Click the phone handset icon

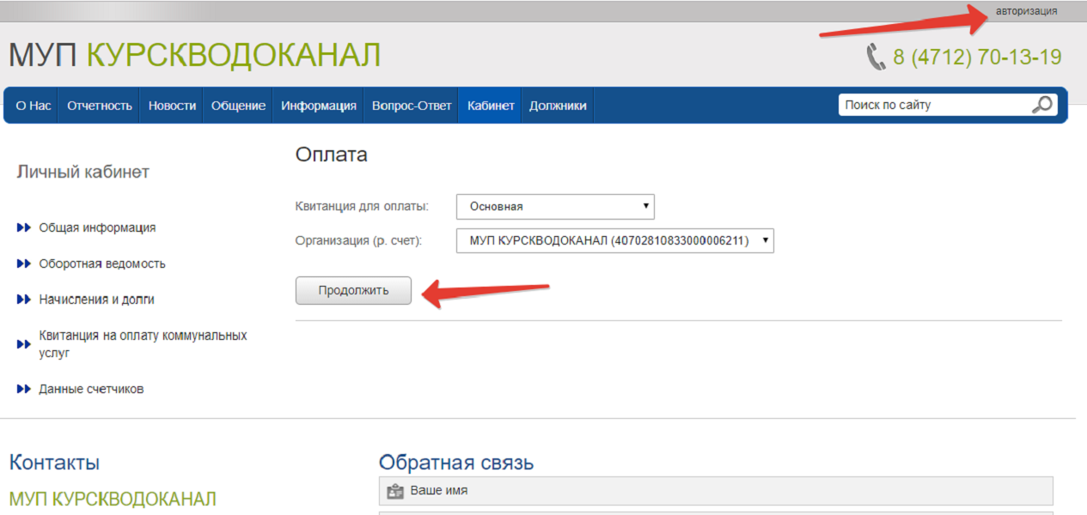[x=876, y=58]
